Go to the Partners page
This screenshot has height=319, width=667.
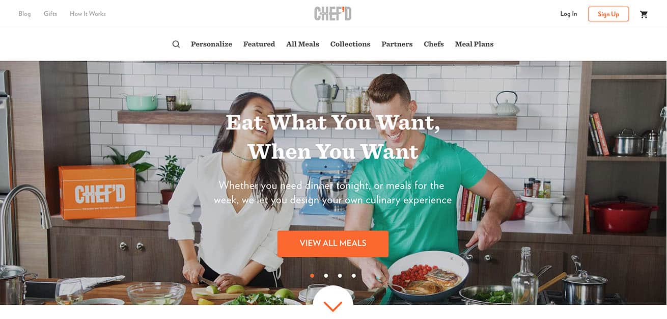coord(397,44)
